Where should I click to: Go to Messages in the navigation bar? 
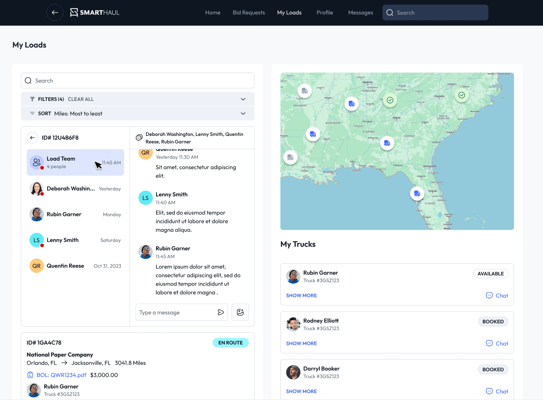[361, 13]
